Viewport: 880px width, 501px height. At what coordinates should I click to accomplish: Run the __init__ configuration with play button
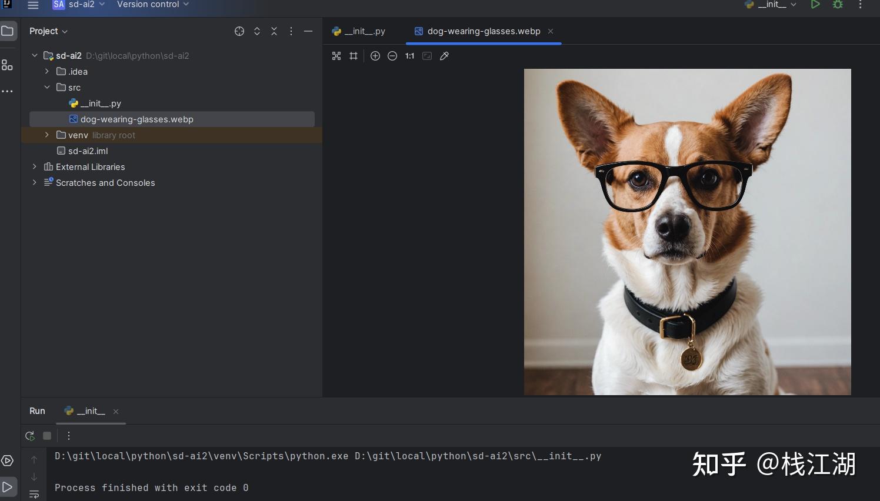(815, 5)
